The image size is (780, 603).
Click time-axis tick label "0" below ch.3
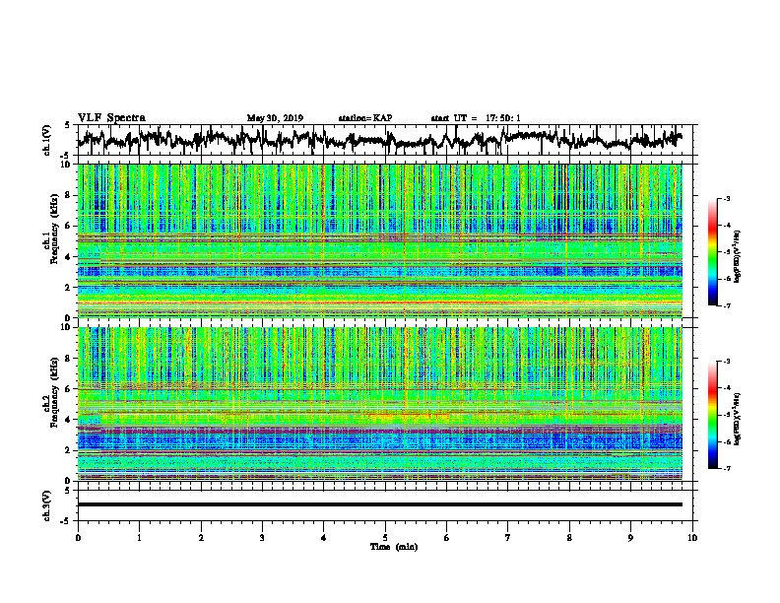[78, 538]
